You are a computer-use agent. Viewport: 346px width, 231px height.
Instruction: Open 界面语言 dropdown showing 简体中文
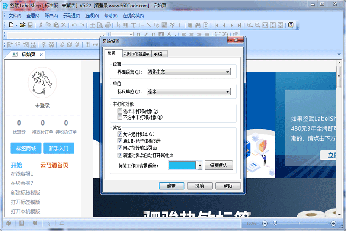[x=189, y=72]
